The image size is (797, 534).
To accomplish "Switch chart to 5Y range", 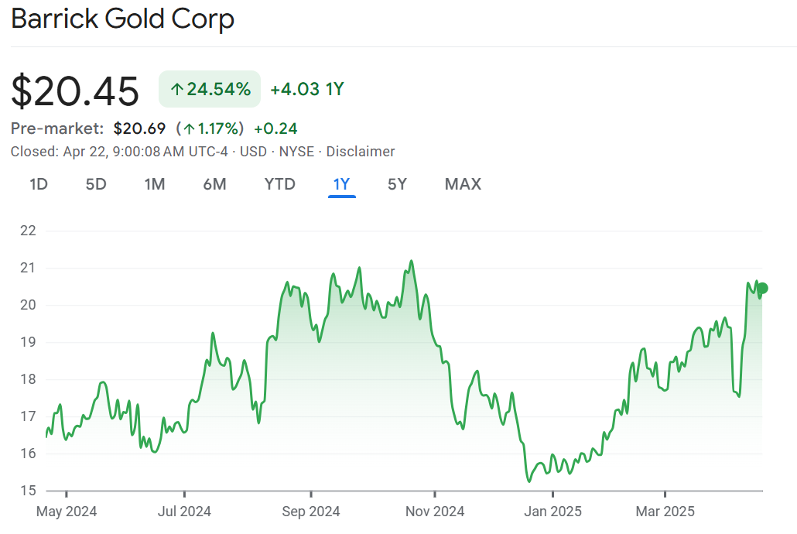I will point(397,184).
